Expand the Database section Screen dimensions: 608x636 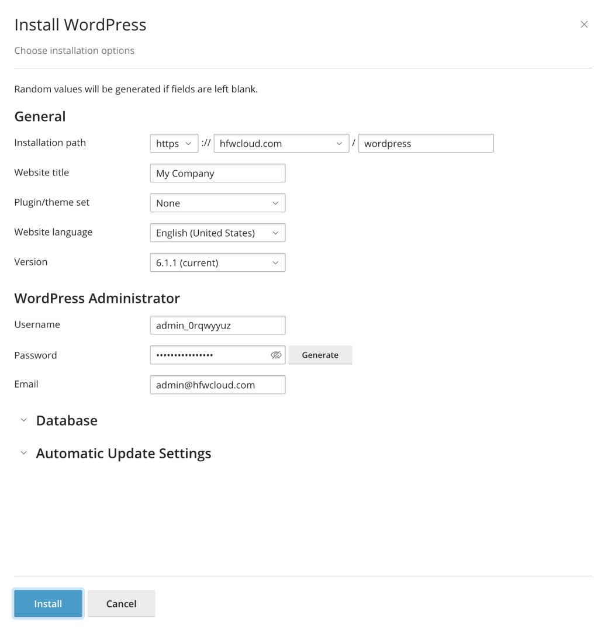tap(67, 420)
